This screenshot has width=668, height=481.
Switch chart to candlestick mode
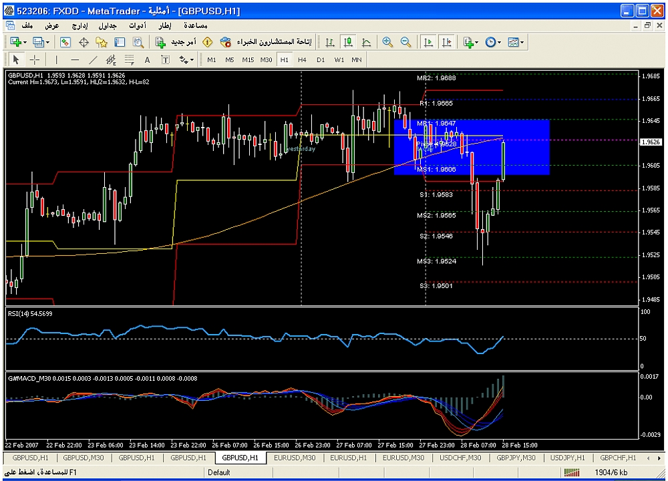pyautogui.click(x=348, y=42)
